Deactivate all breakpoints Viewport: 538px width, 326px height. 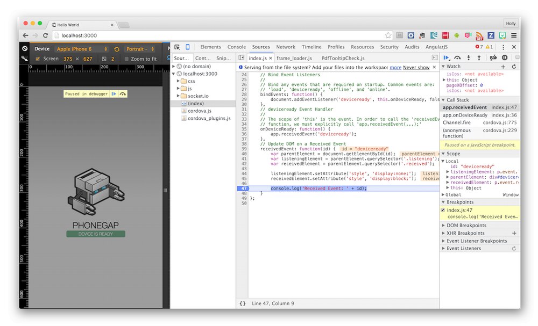[493, 57]
